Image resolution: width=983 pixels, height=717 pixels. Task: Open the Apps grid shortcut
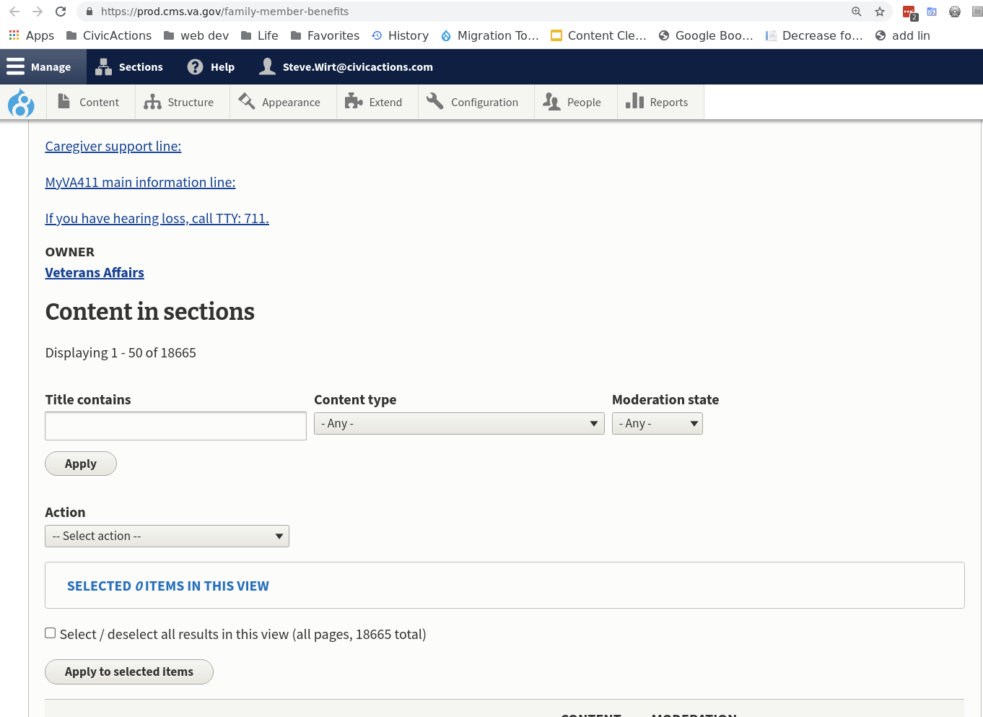(31, 35)
